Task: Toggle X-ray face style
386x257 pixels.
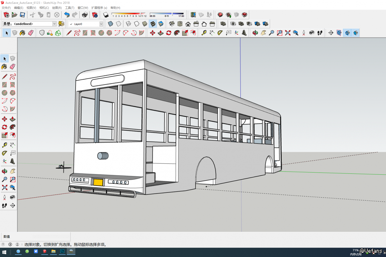Action: tap(111, 24)
